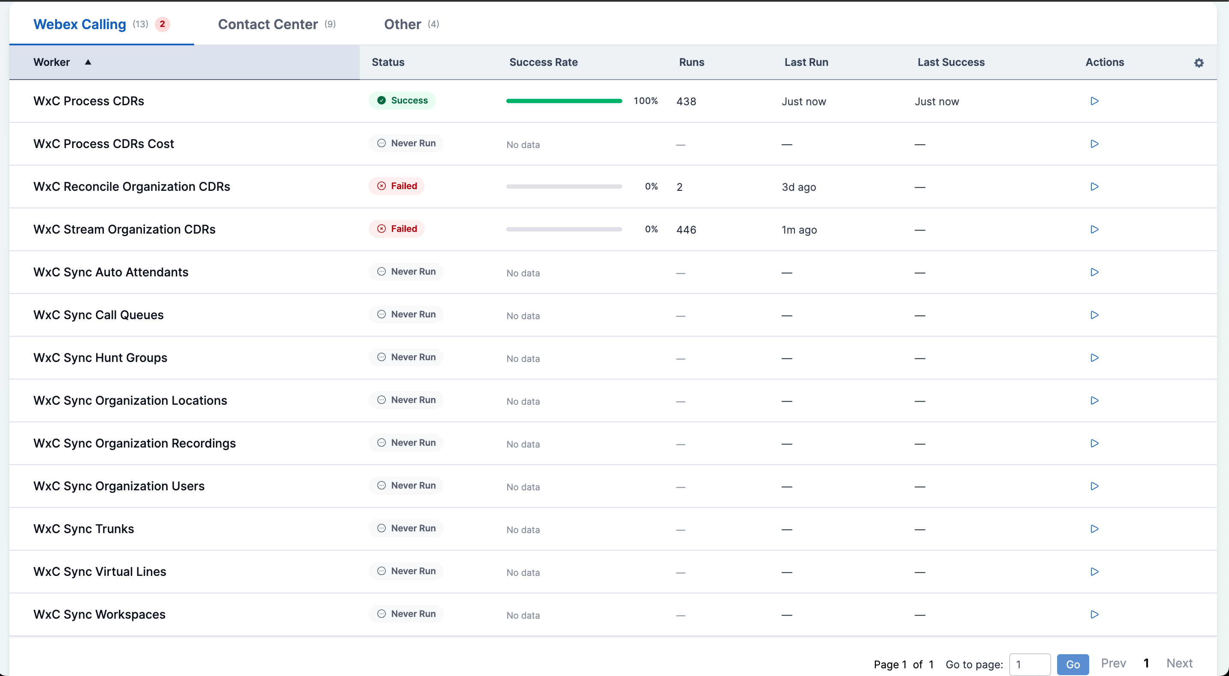Run the WxC Reconcile Organization CDRs worker
1229x676 pixels.
coord(1094,186)
